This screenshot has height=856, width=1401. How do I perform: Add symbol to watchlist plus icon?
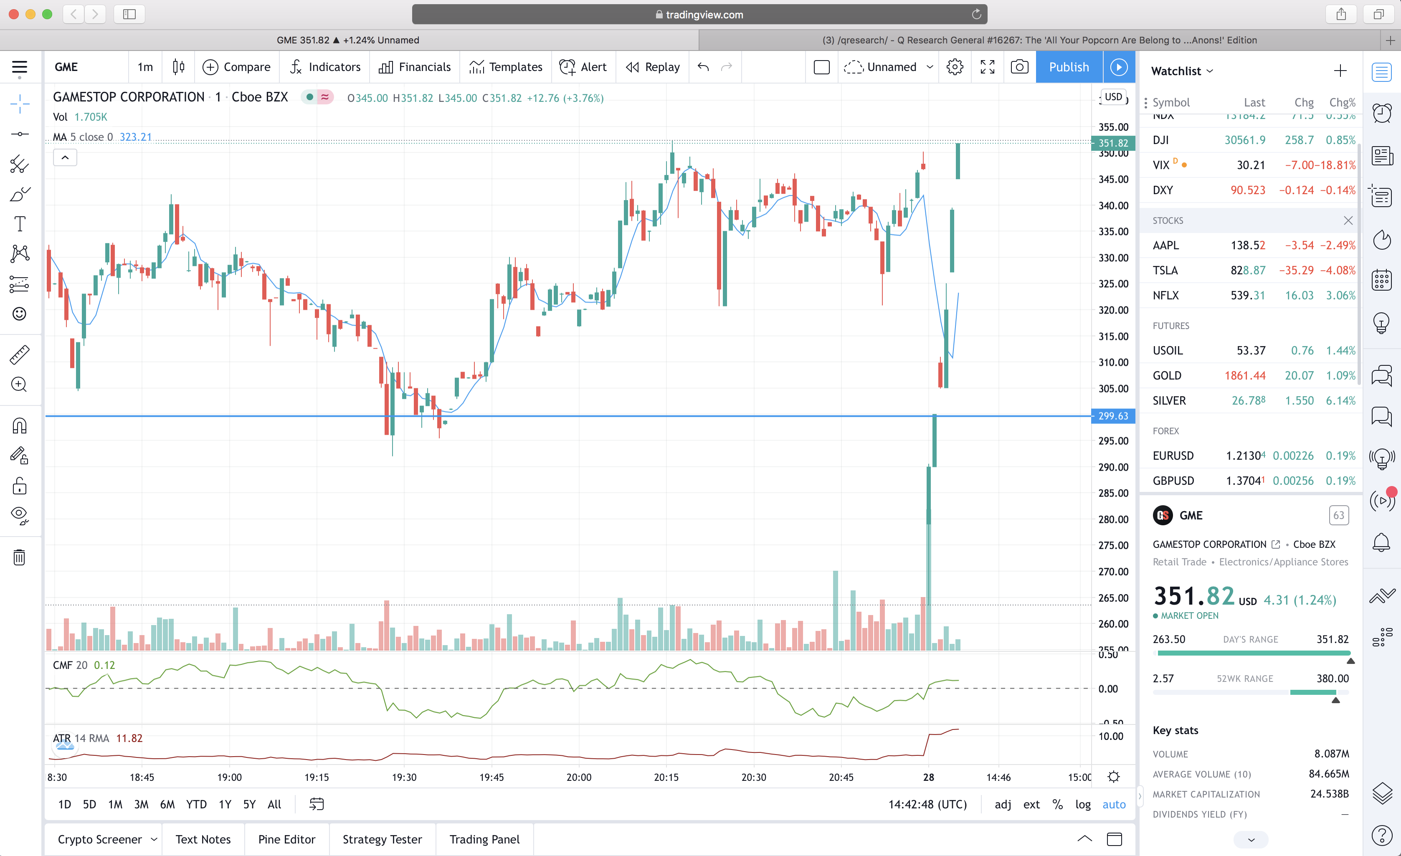point(1340,71)
